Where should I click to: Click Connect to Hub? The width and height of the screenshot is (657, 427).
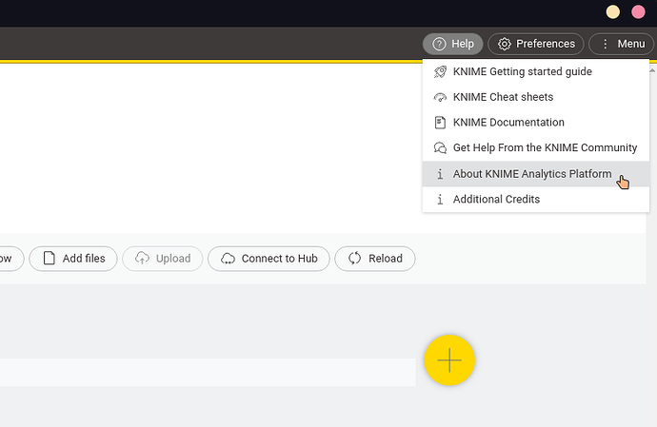click(269, 259)
